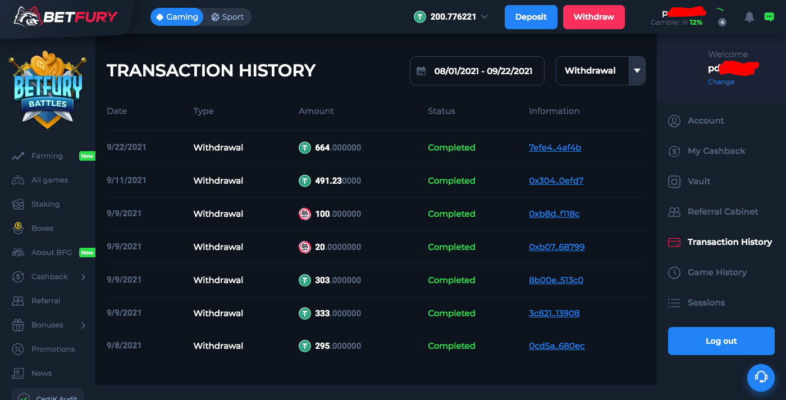Click the Tether icon beside balance
This screenshot has height=400, width=786.
[420, 17]
